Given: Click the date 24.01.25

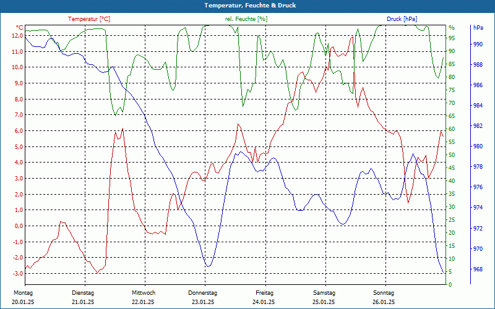Looking at the screenshot, I should point(264,302).
